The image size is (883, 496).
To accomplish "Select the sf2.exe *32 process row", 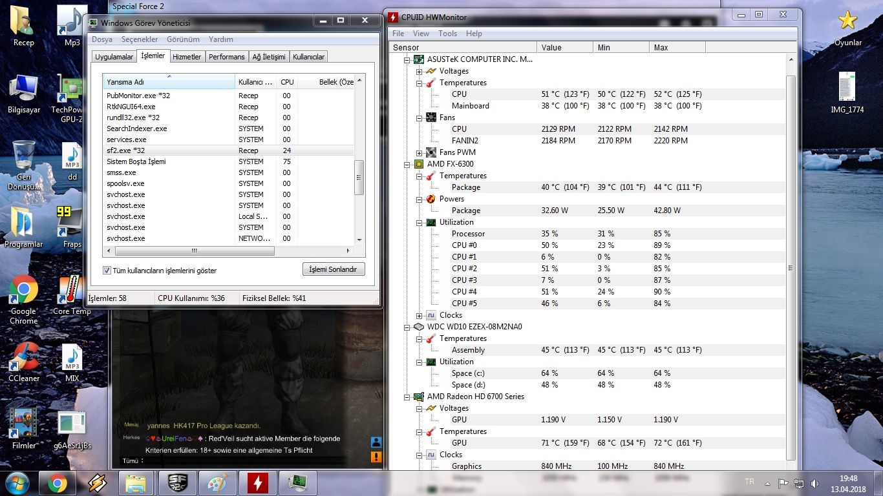I will 229,150.
